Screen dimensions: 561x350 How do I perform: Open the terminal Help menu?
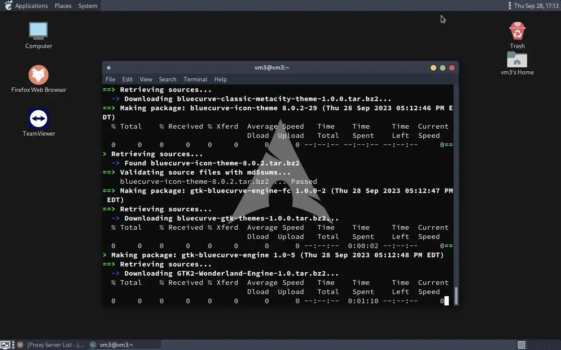tap(220, 79)
